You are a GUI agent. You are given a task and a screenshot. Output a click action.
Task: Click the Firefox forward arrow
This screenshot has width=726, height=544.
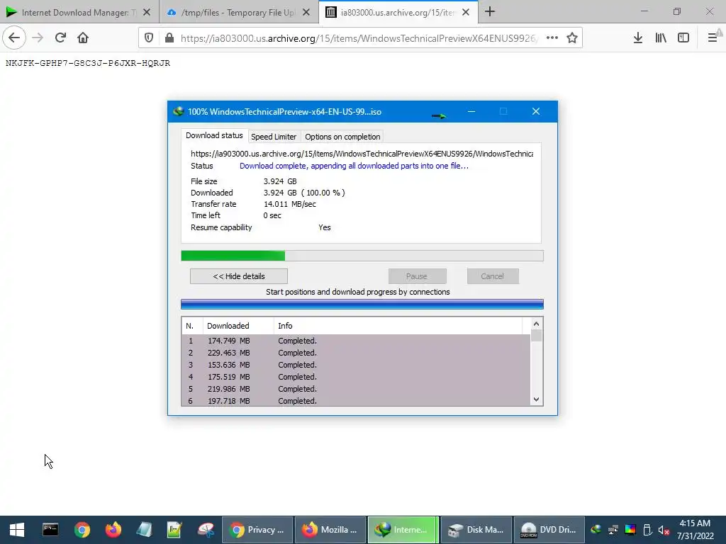click(x=38, y=38)
